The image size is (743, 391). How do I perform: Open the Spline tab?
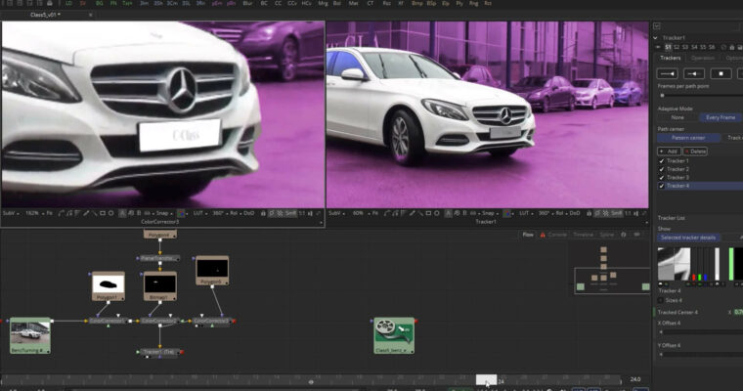606,235
